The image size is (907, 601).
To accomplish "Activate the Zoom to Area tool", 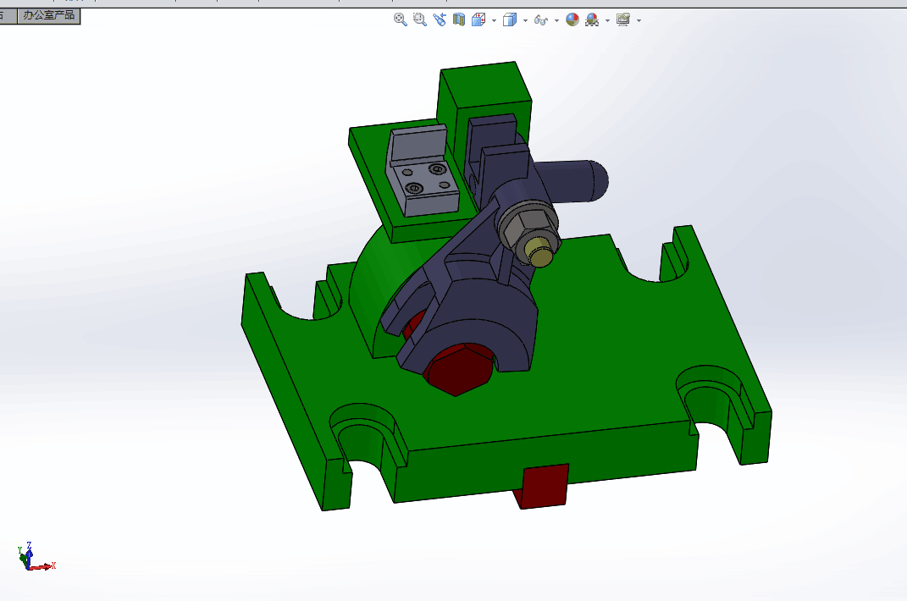I will [x=420, y=19].
